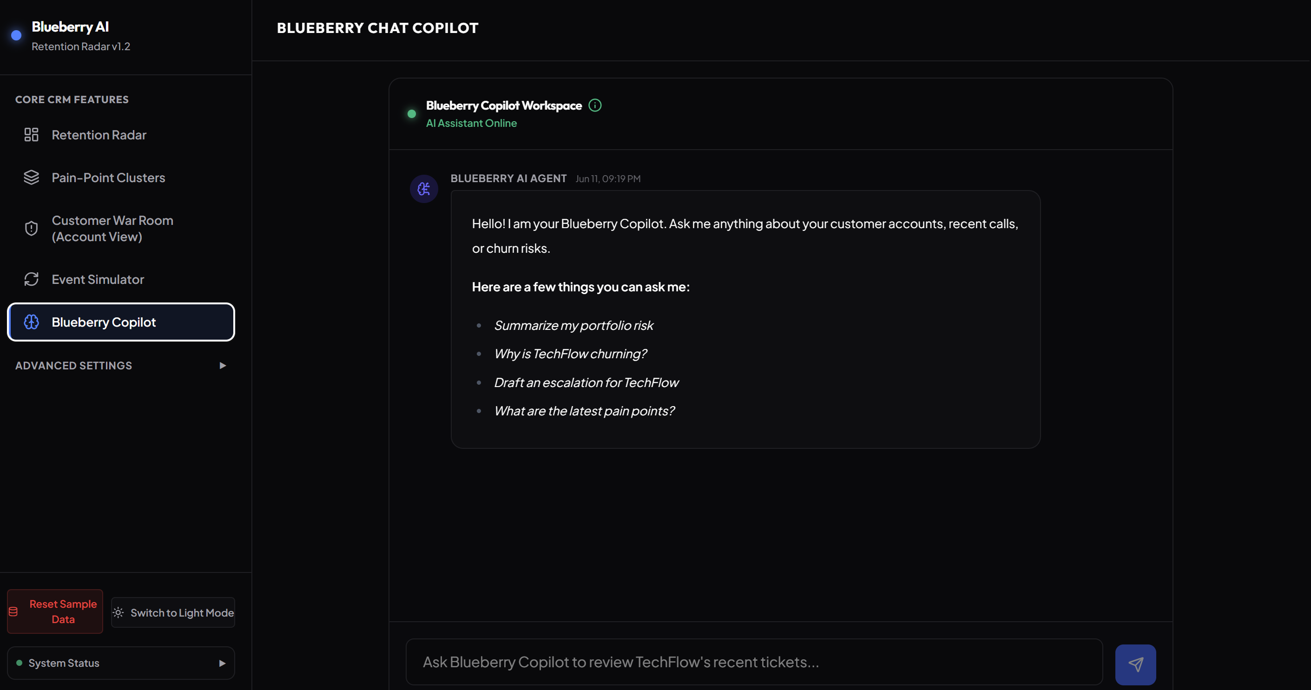
Task: Expand the System Status panel
Action: pos(121,663)
